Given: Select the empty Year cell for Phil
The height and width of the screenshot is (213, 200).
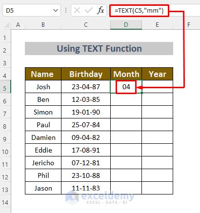Looking at the screenshot, I should pos(157,175).
